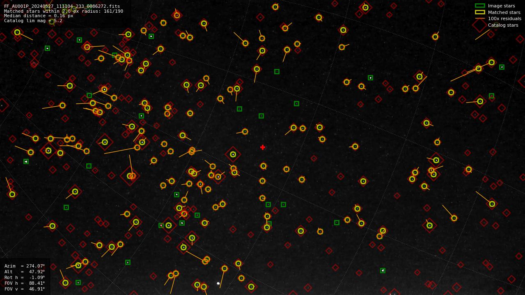This screenshot has height=295, width=525.
Task: Click the green 'Image stars' legend swatch
Action: pyautogui.click(x=480, y=6)
